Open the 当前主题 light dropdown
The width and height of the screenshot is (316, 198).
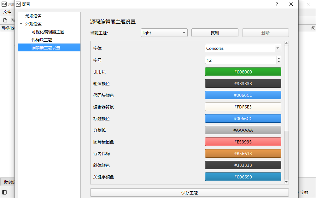(x=164, y=32)
